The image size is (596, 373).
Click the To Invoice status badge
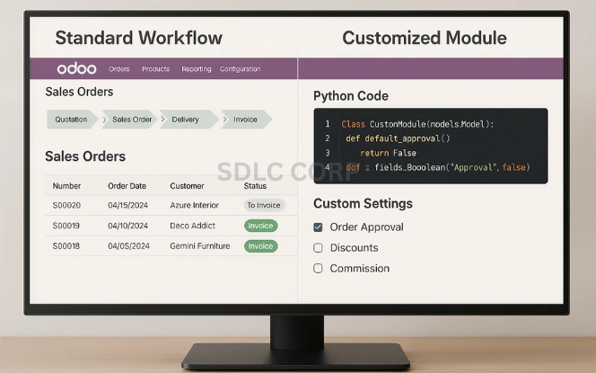click(x=264, y=205)
